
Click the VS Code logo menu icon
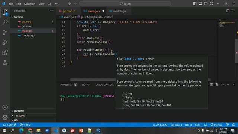click(x=4, y=3)
